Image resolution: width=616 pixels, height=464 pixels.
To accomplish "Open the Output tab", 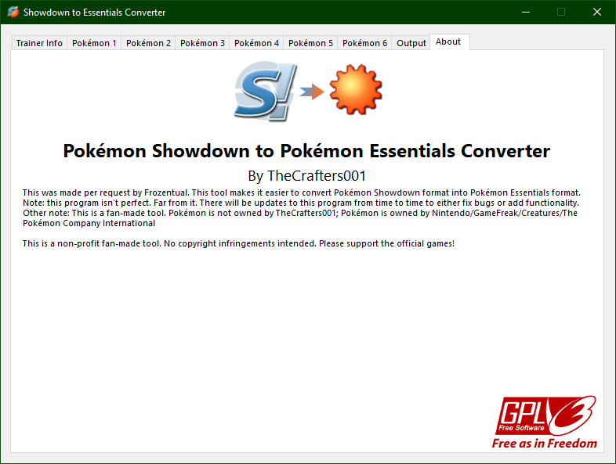I will 411,43.
